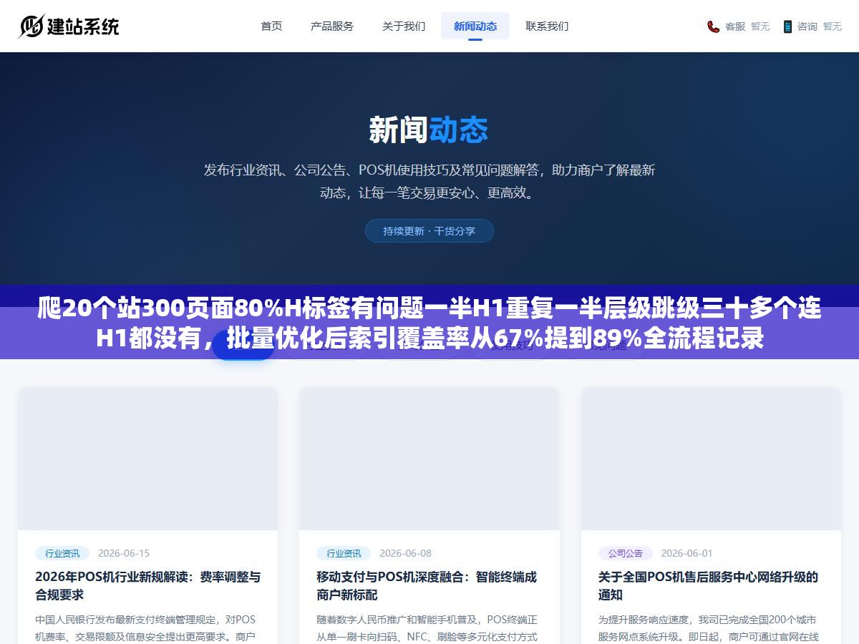
Task: Click summary starting 中国人民银行发布最新支付终端
Action: (145, 628)
